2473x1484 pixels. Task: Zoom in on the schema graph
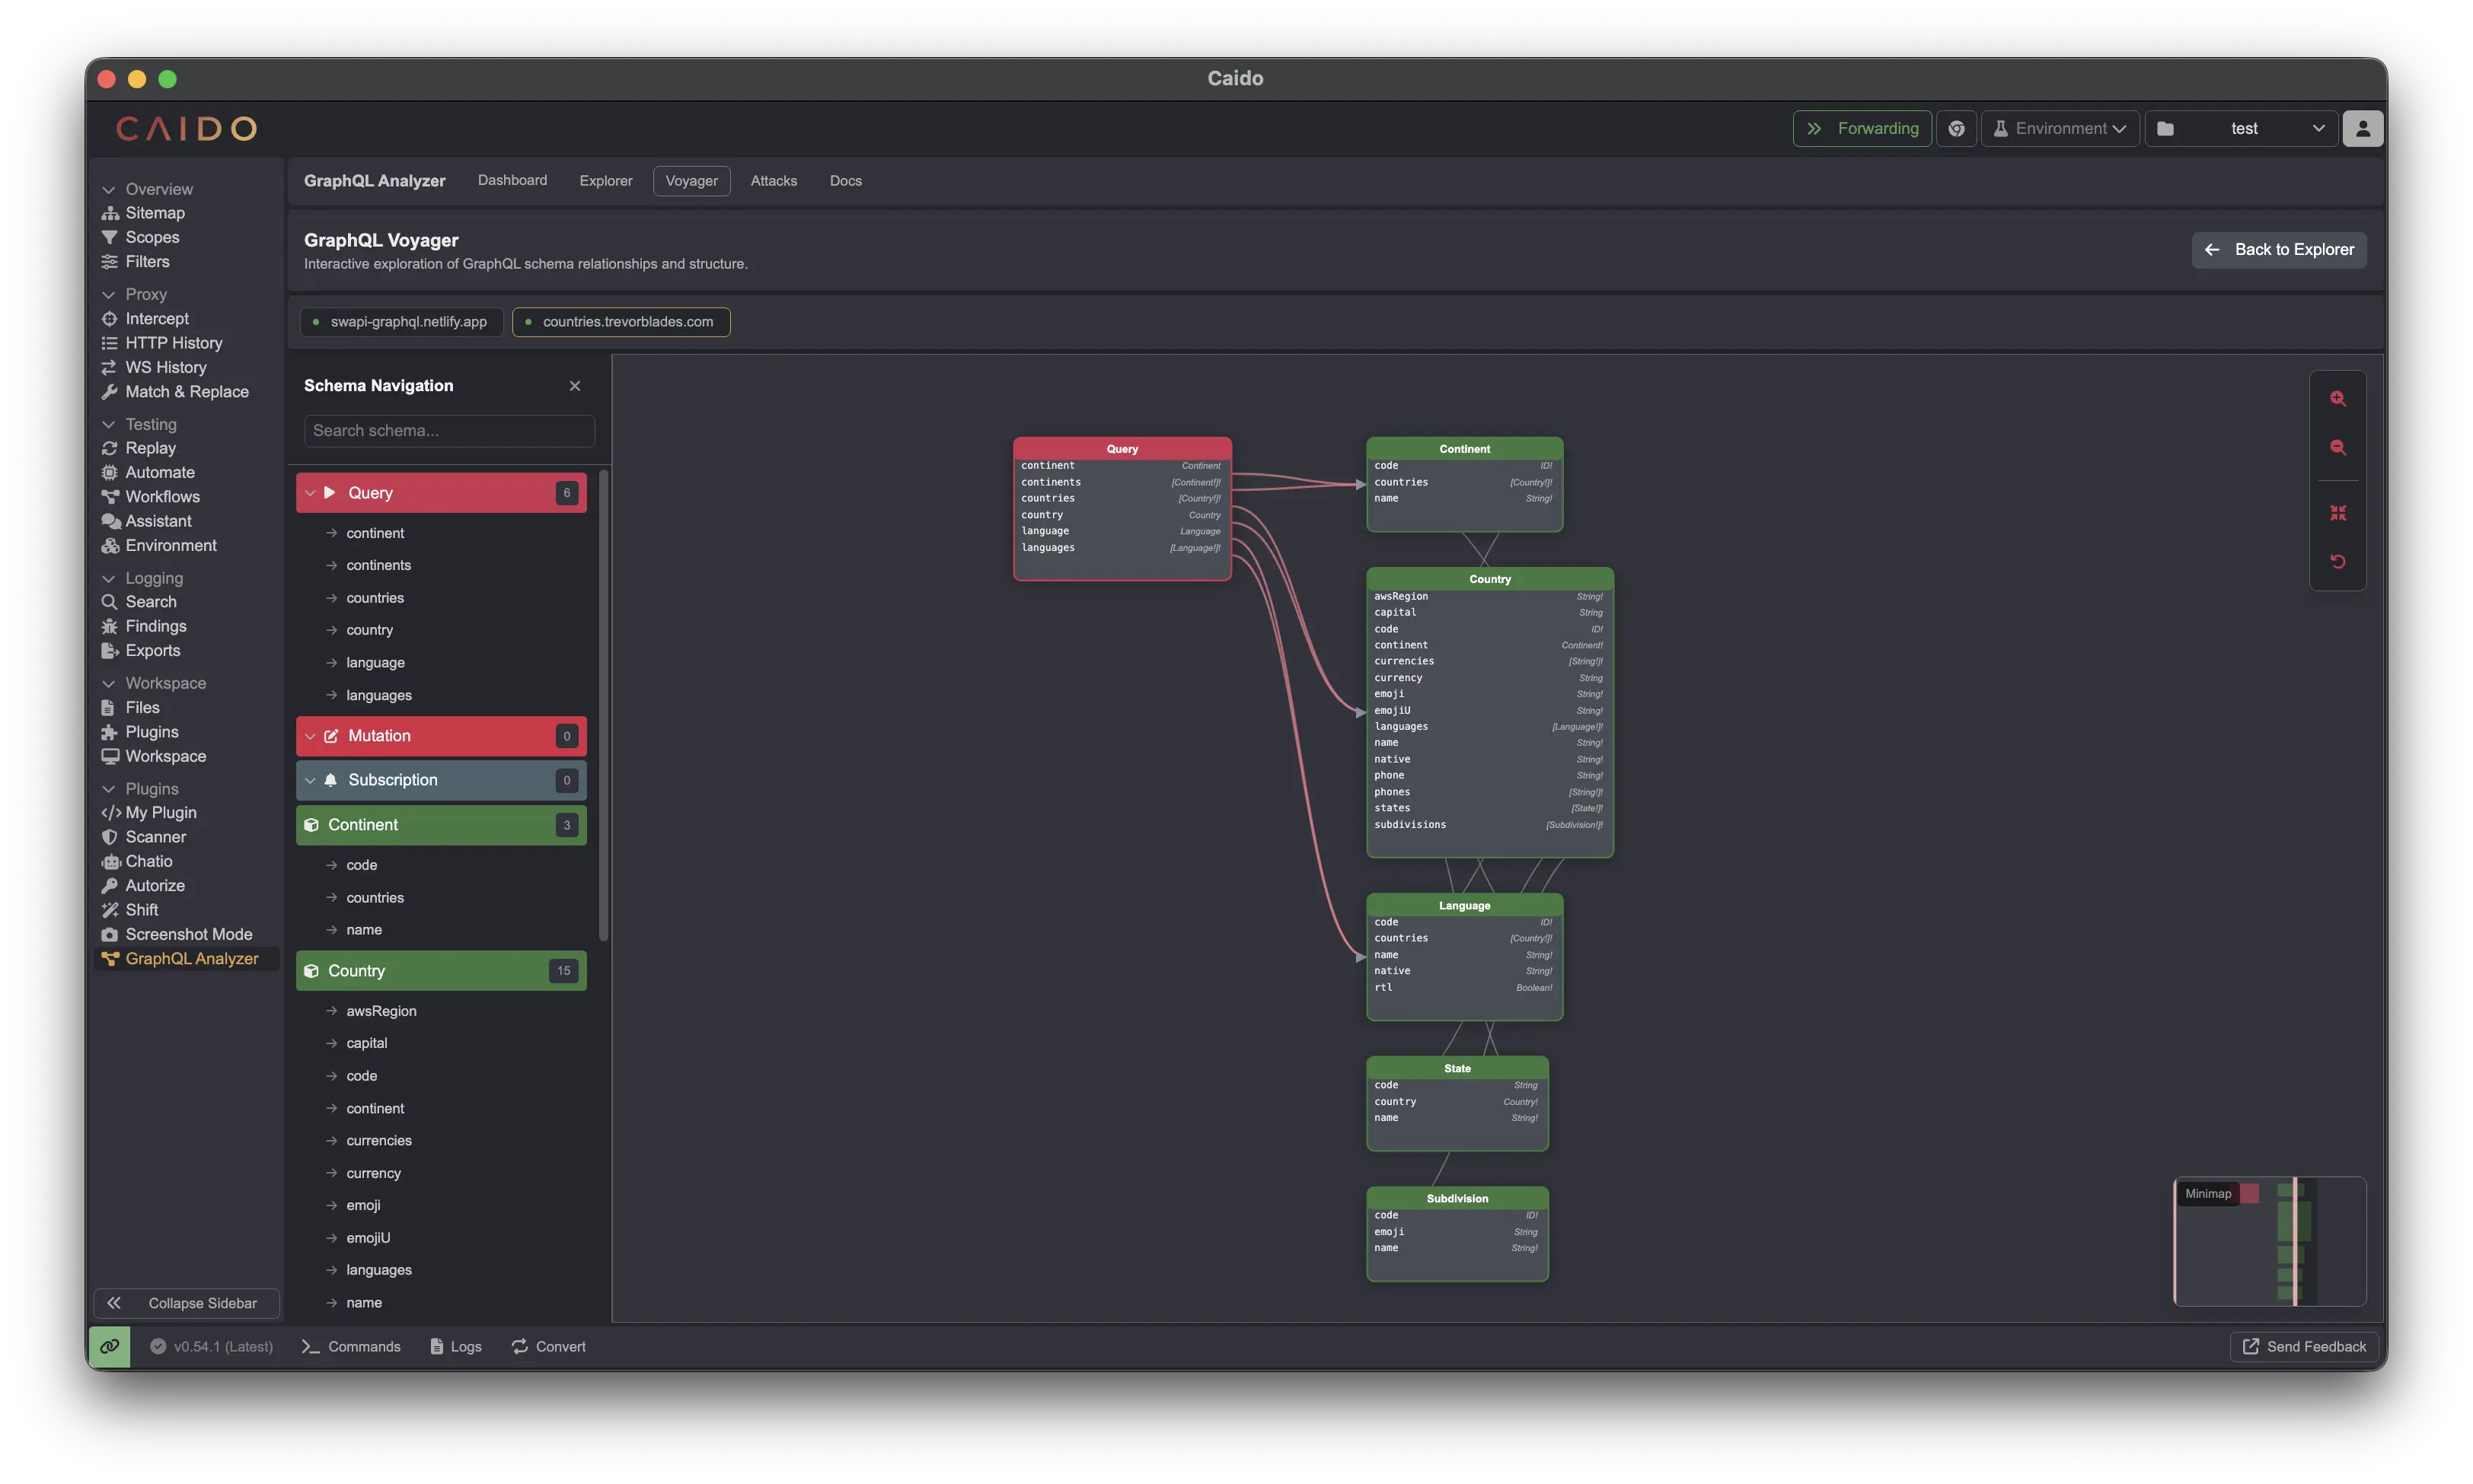[x=2338, y=398]
